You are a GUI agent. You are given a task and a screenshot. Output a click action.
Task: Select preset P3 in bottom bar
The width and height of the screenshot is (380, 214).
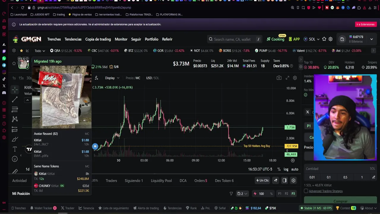click(x=293, y=194)
